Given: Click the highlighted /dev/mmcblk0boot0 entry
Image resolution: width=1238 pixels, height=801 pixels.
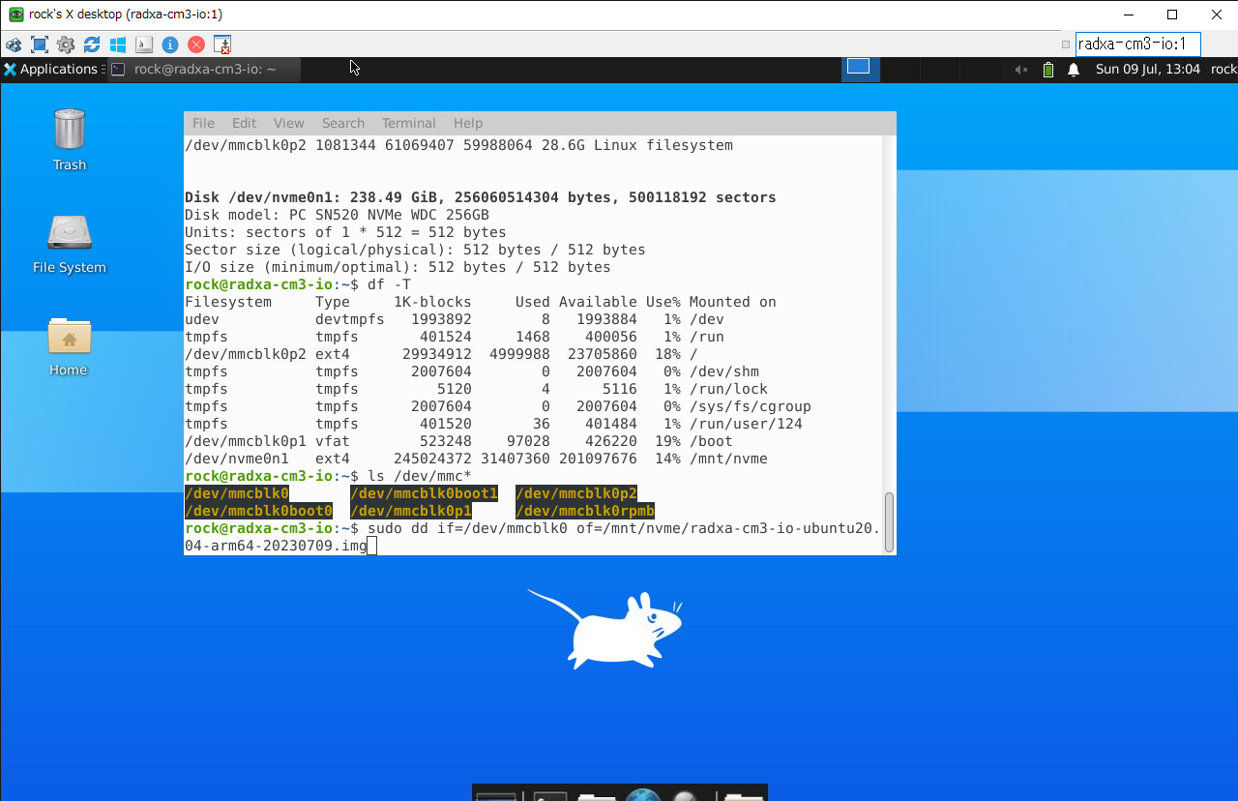Looking at the screenshot, I should point(258,511).
